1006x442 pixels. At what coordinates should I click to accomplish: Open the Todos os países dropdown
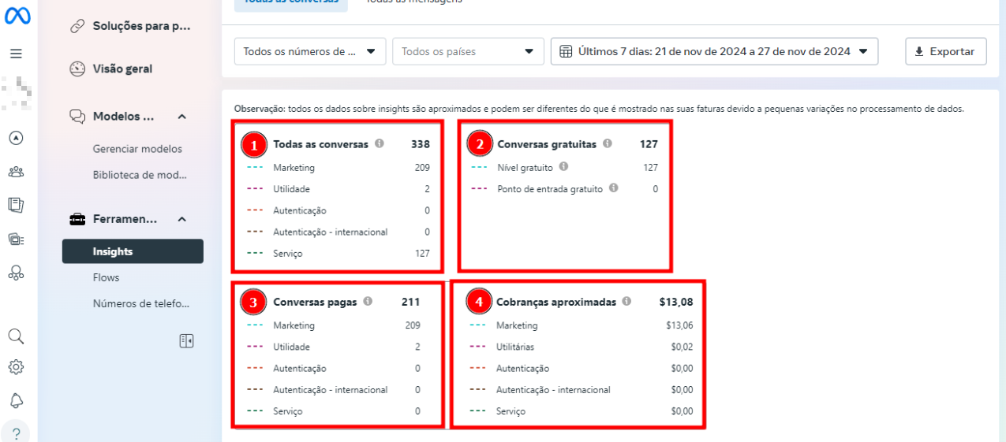point(467,51)
